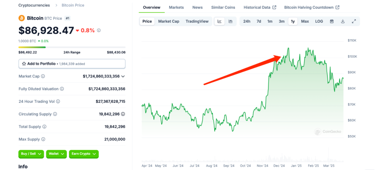Viewport: 376px width, 170px height.
Task: Click the Info section heading
Action: [23, 167]
